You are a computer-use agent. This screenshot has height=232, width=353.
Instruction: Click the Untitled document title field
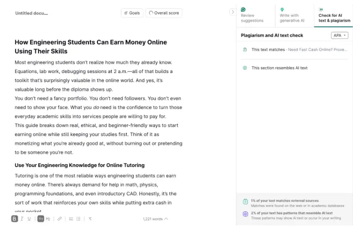(x=32, y=13)
